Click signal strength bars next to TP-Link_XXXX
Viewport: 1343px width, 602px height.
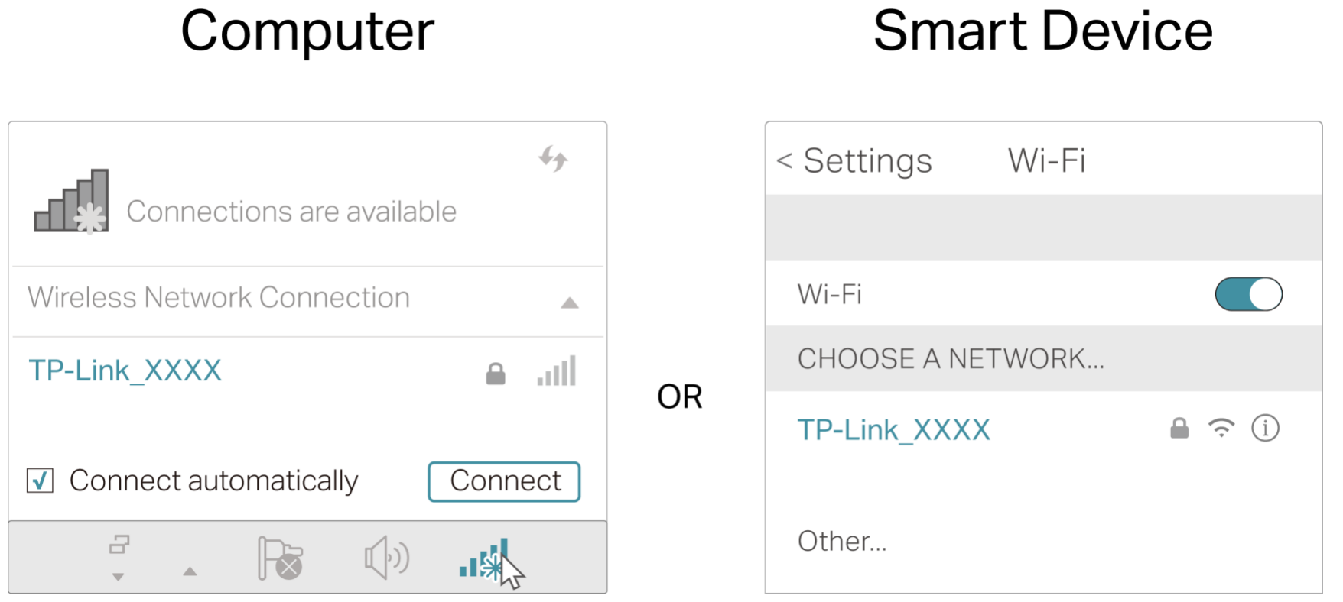557,371
